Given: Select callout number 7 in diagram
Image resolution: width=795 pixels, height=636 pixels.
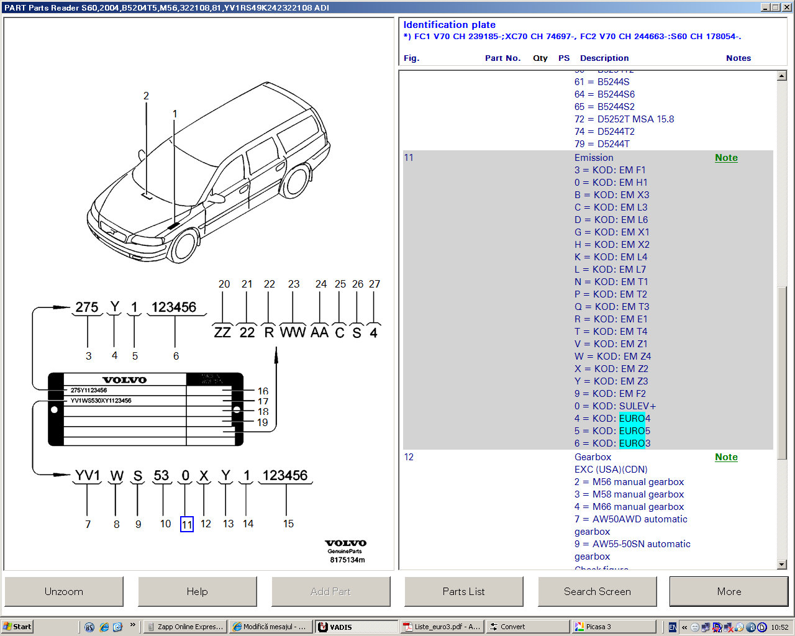Looking at the screenshot, I should [x=88, y=524].
